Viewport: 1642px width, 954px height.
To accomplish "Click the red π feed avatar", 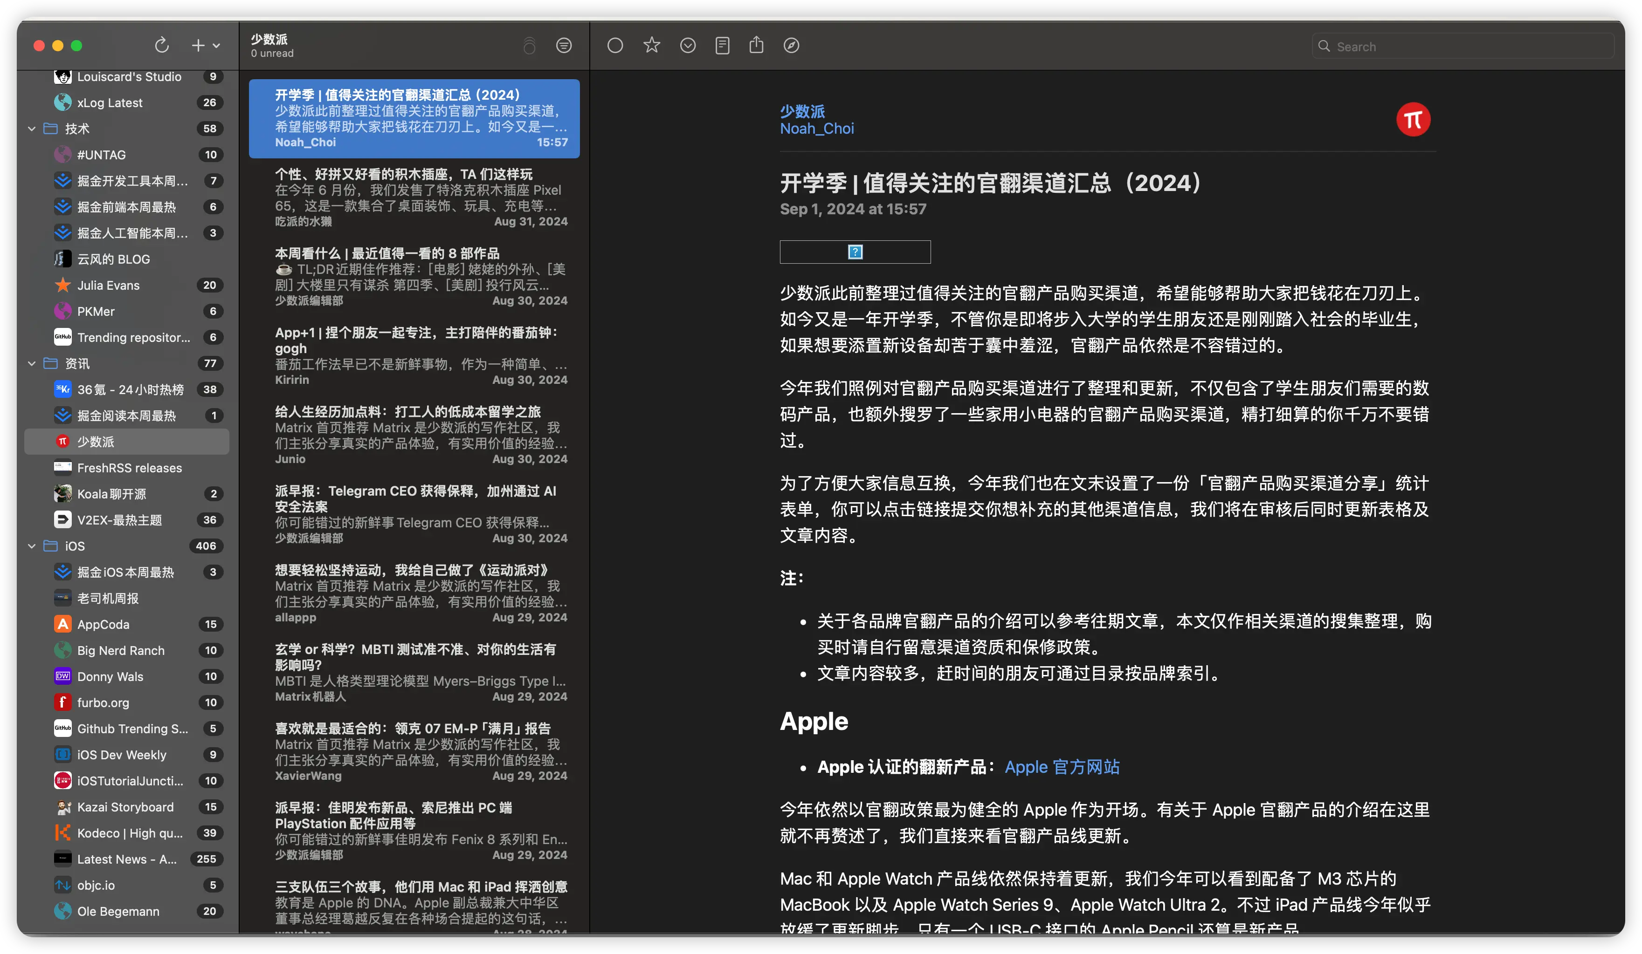I will tap(1413, 120).
